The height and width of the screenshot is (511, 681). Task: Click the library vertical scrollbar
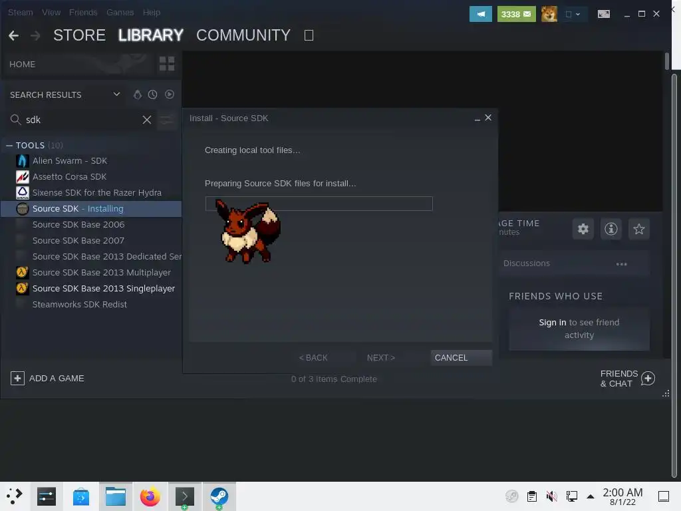666,61
